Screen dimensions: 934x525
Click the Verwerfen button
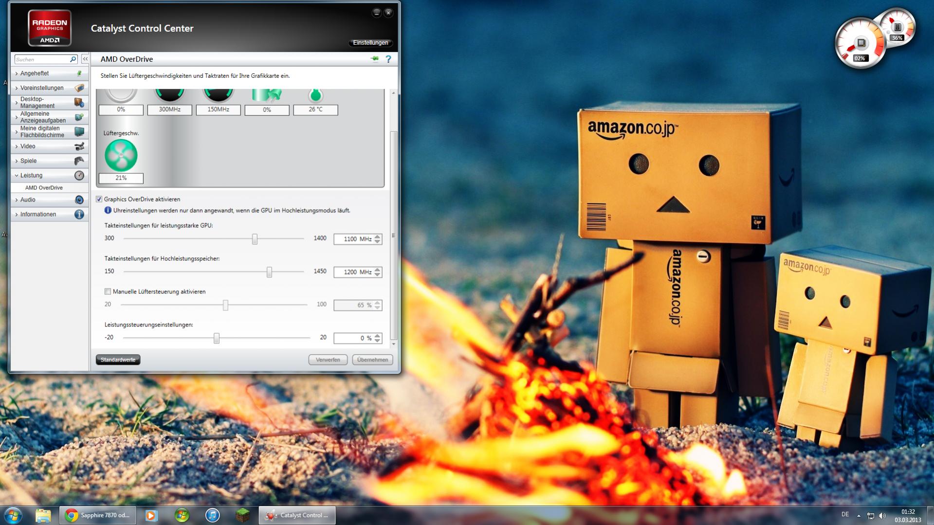coord(328,360)
